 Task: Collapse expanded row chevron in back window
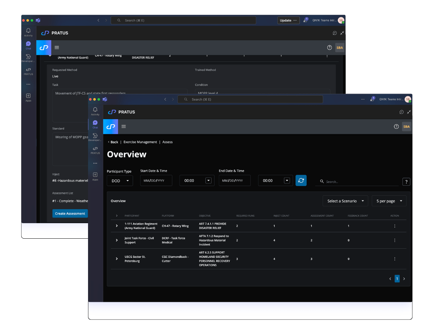click(50, 56)
